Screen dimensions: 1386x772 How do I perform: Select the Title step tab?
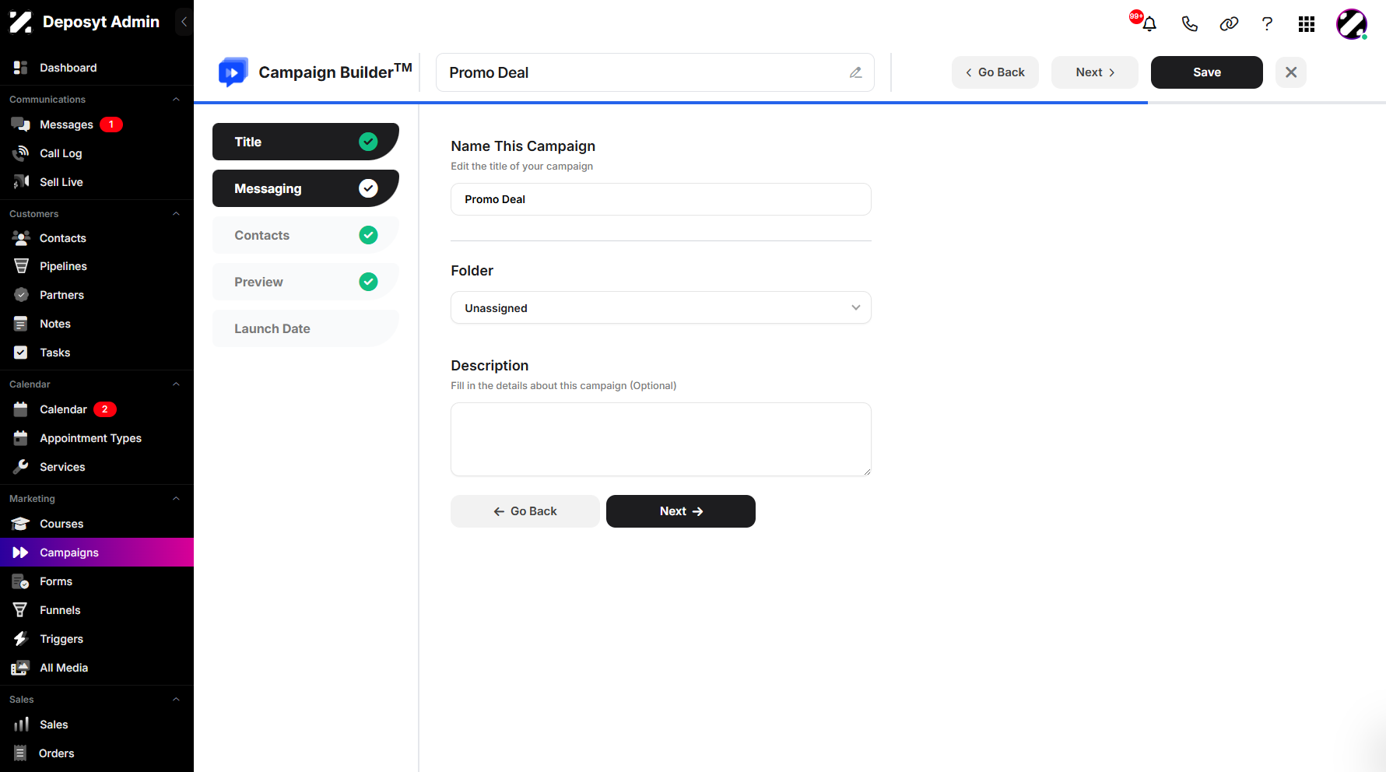click(x=306, y=142)
